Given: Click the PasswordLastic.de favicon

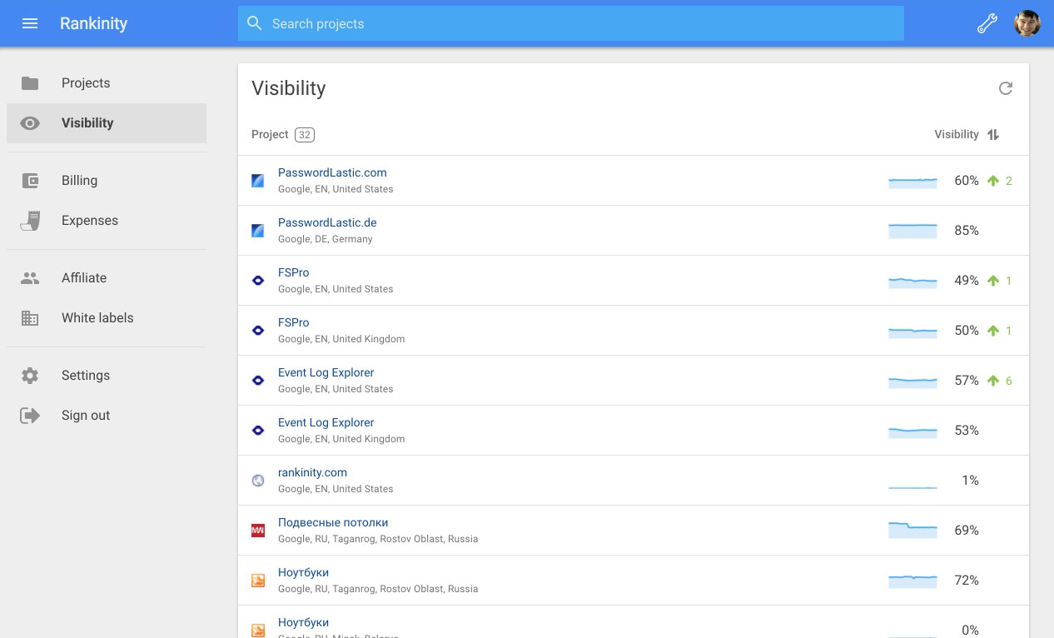Looking at the screenshot, I should point(258,231).
